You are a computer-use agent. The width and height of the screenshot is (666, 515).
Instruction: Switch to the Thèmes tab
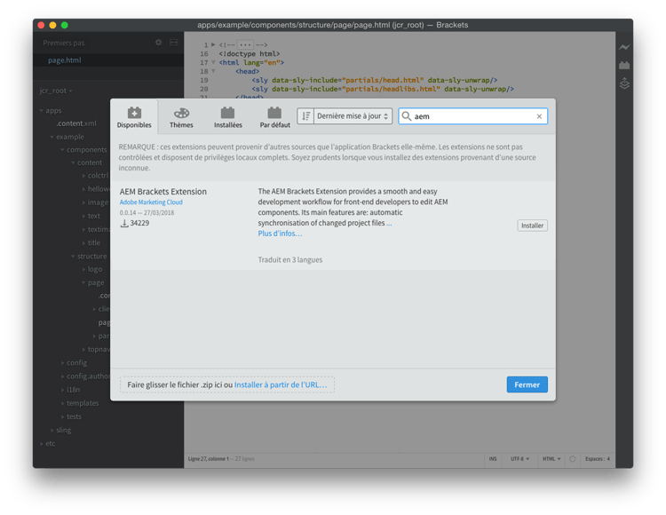(x=181, y=116)
